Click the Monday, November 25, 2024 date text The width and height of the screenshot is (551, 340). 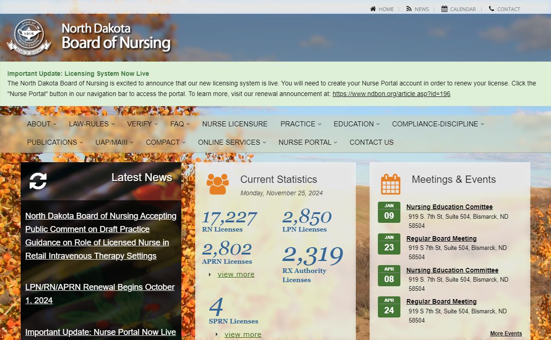281,193
